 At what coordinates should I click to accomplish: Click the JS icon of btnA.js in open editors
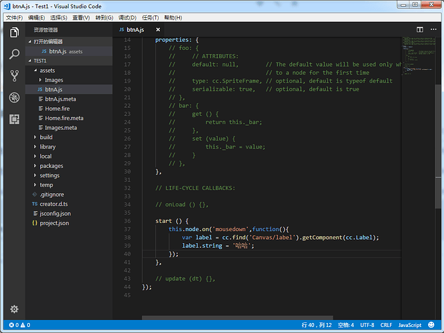click(x=44, y=51)
